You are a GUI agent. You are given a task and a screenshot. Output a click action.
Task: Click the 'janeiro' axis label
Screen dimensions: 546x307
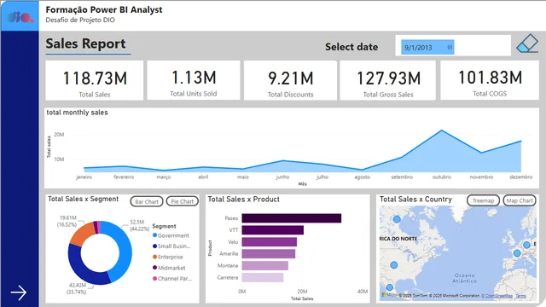click(84, 177)
